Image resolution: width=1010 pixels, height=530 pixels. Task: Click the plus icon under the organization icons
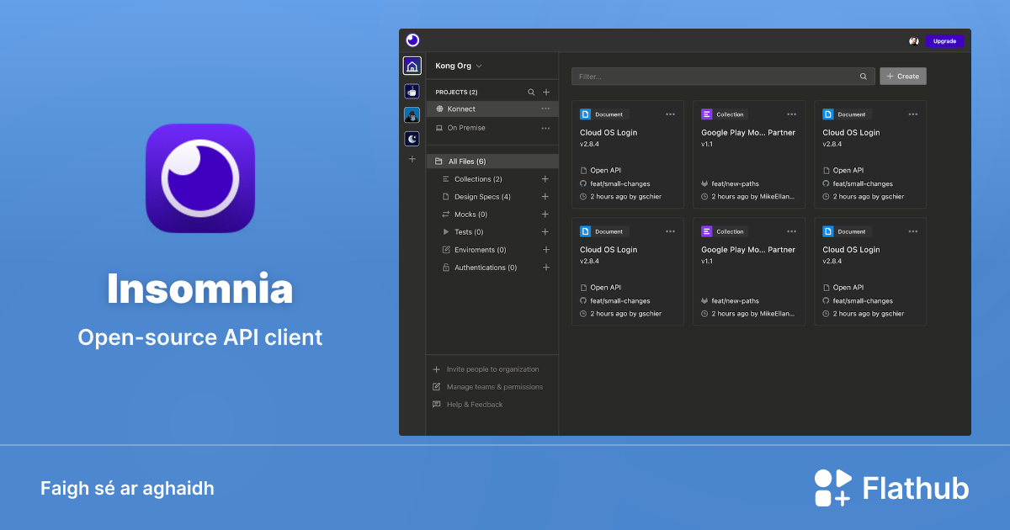point(412,158)
